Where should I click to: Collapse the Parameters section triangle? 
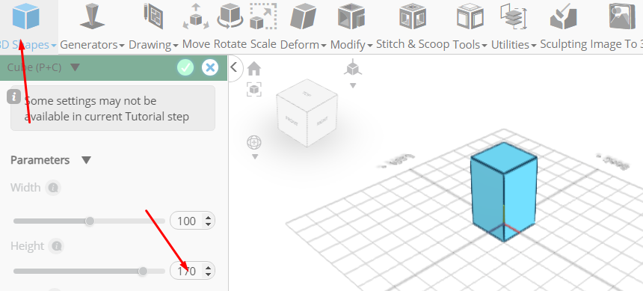pos(86,160)
